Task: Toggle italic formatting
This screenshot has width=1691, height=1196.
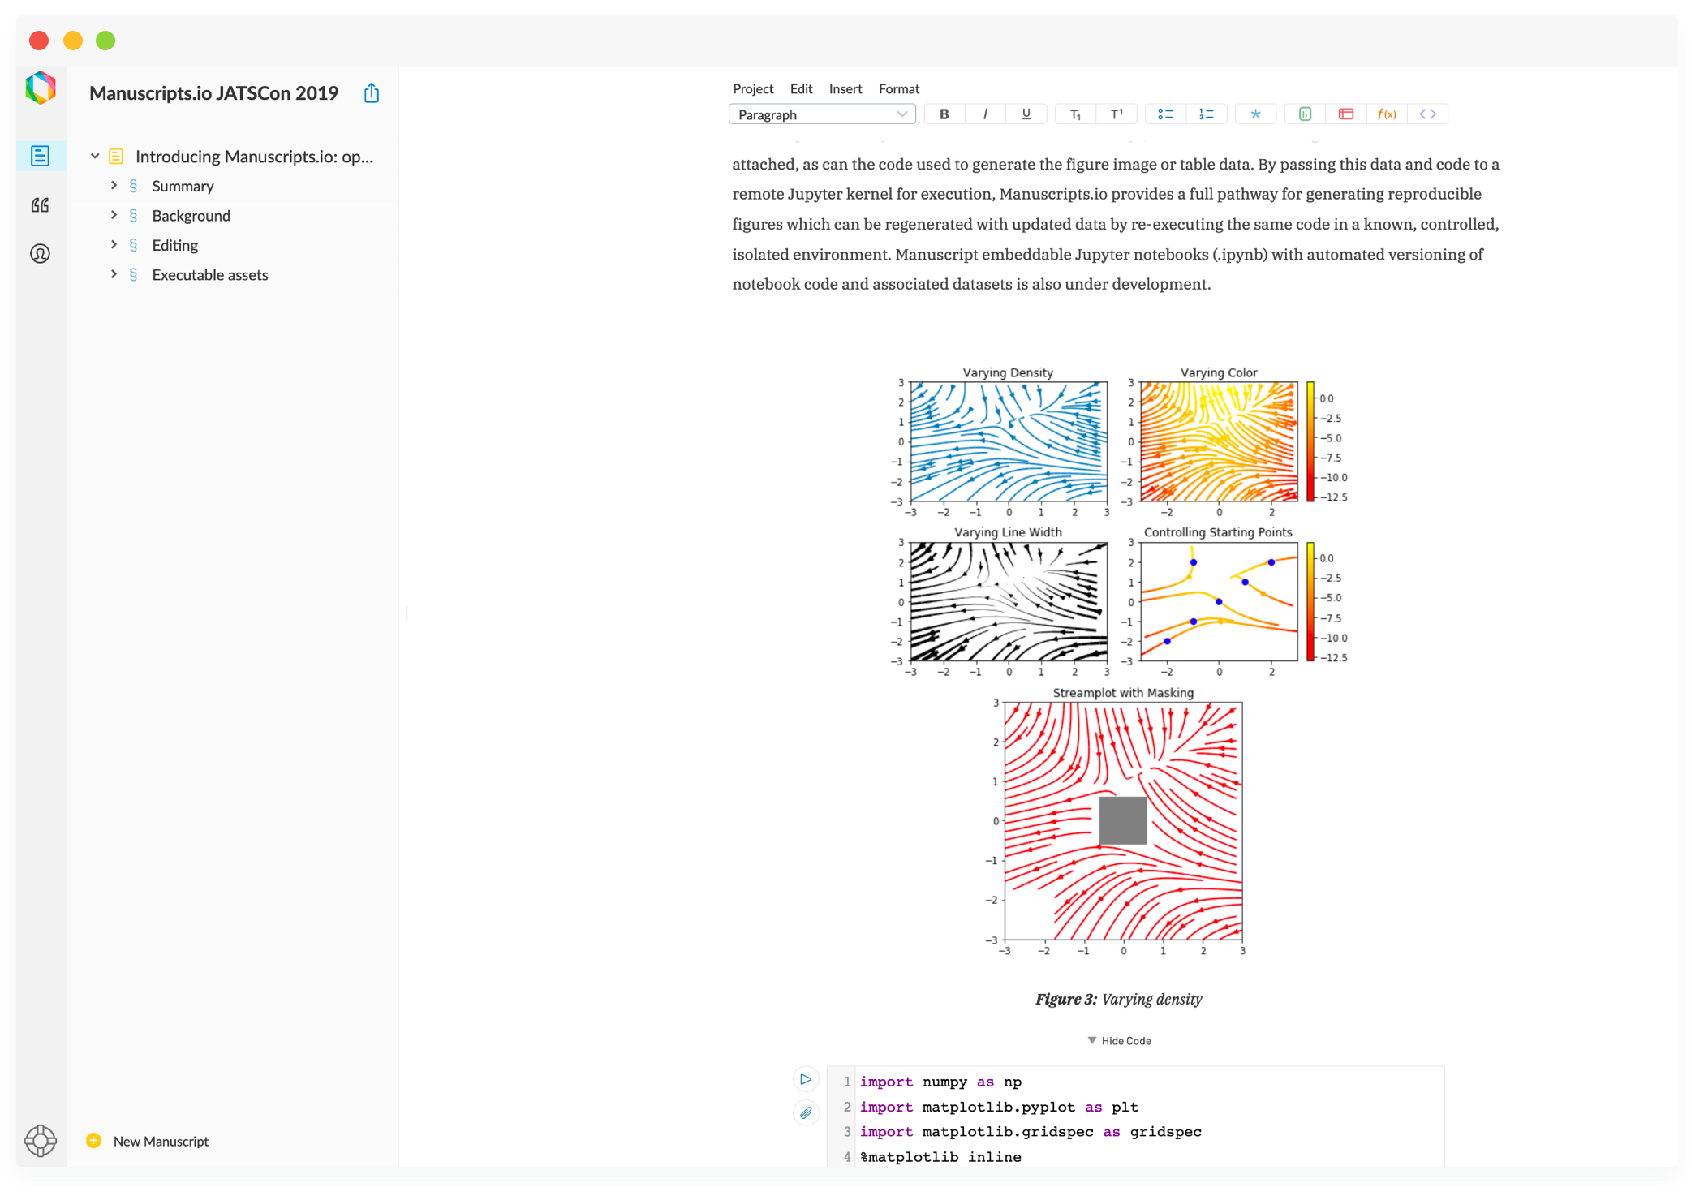Action: 985,114
